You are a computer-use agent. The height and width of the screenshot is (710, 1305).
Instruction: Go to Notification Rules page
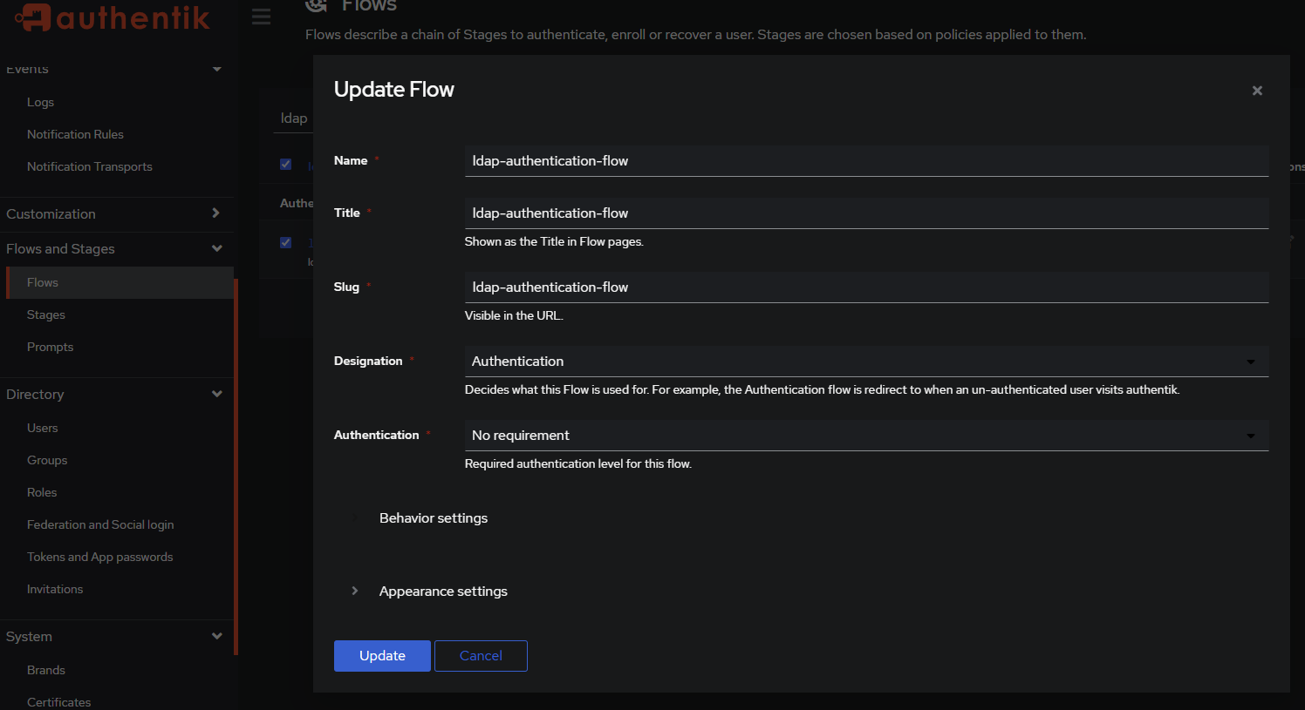click(x=75, y=135)
